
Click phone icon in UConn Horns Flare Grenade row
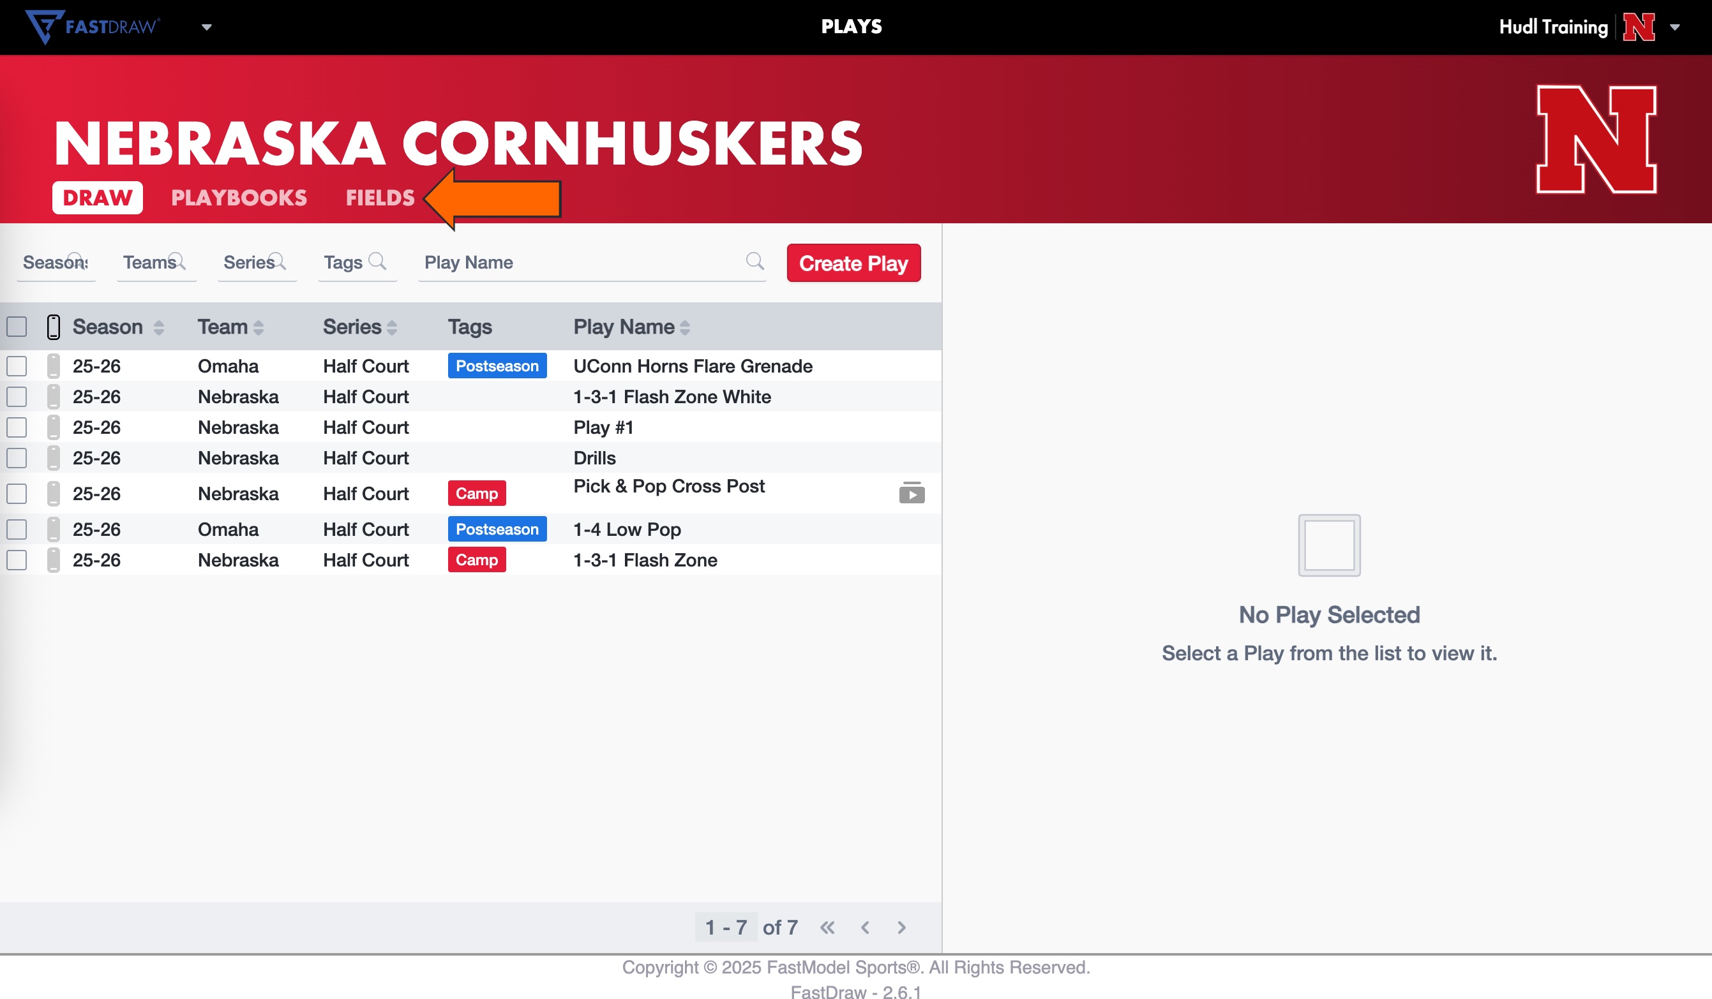(x=53, y=366)
